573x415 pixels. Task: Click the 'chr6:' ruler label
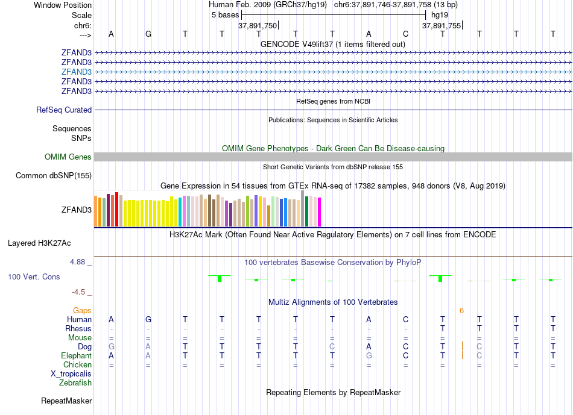coord(83,25)
